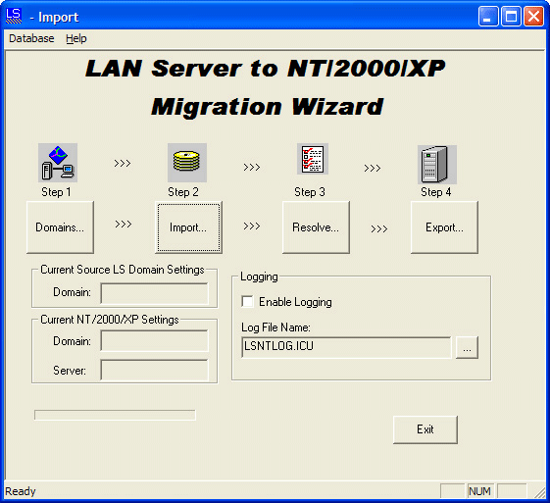550x503 pixels.
Task: Click the Log File Name field
Action: tap(346, 348)
